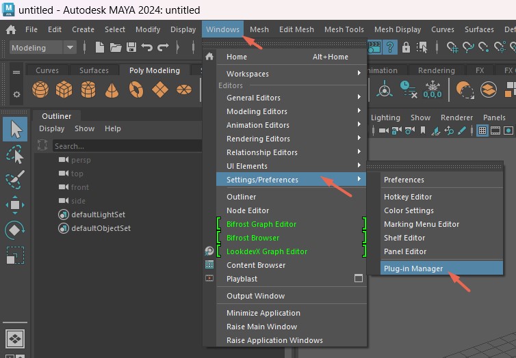Create a polygon disc from the shelf
The image size is (516, 358).
(x=184, y=89)
